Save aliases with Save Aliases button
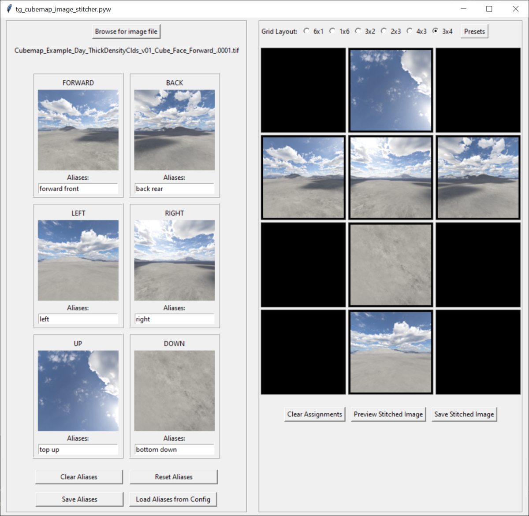529x516 pixels. coord(79,499)
